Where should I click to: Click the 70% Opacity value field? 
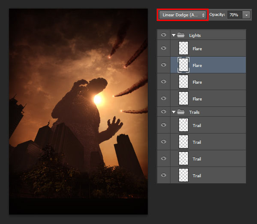click(235, 15)
